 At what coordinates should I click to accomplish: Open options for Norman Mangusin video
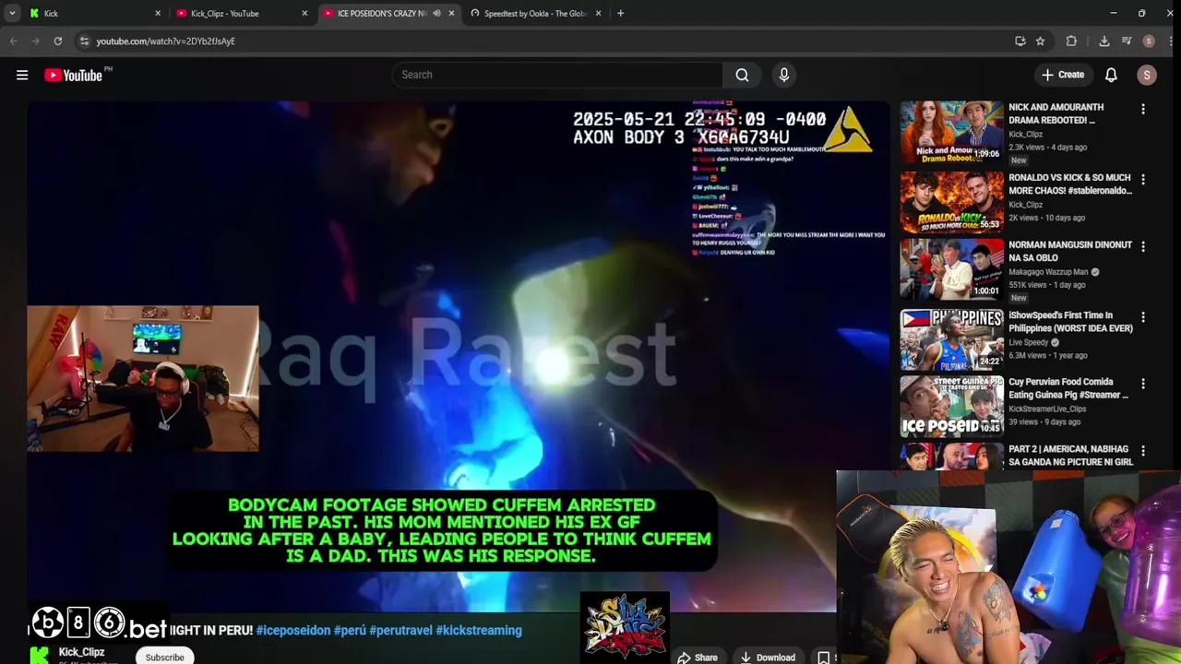(x=1143, y=246)
